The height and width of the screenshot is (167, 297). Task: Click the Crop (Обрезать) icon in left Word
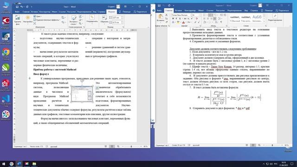pos(104,20)
